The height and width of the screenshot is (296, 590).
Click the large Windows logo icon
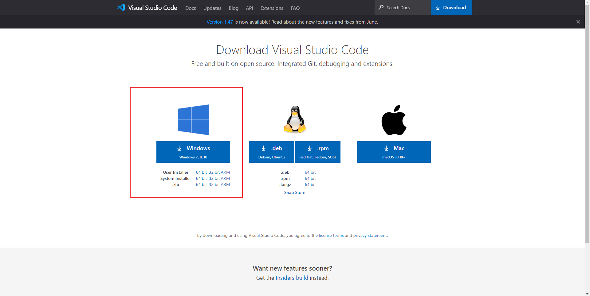193,120
